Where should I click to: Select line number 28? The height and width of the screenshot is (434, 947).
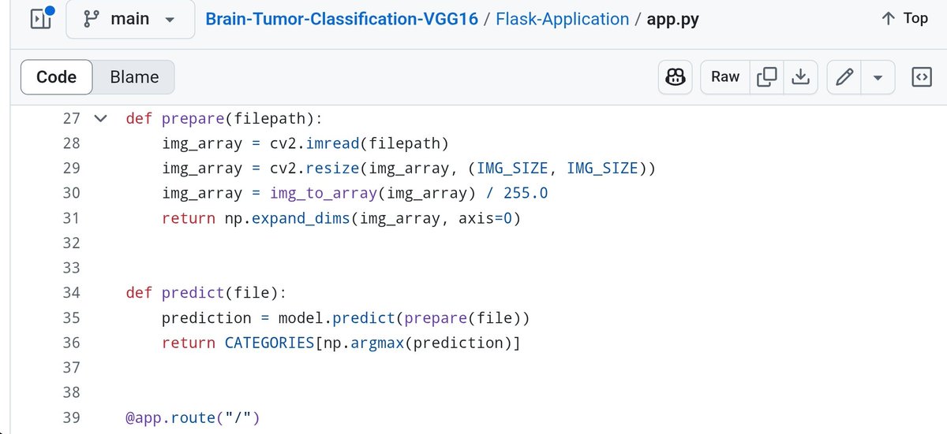(x=71, y=143)
